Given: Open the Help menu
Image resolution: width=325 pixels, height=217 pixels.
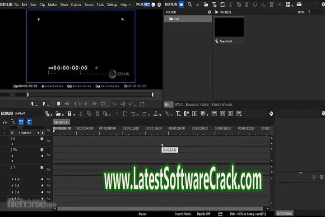Looking at the screenshot, I should [x=124, y=5].
